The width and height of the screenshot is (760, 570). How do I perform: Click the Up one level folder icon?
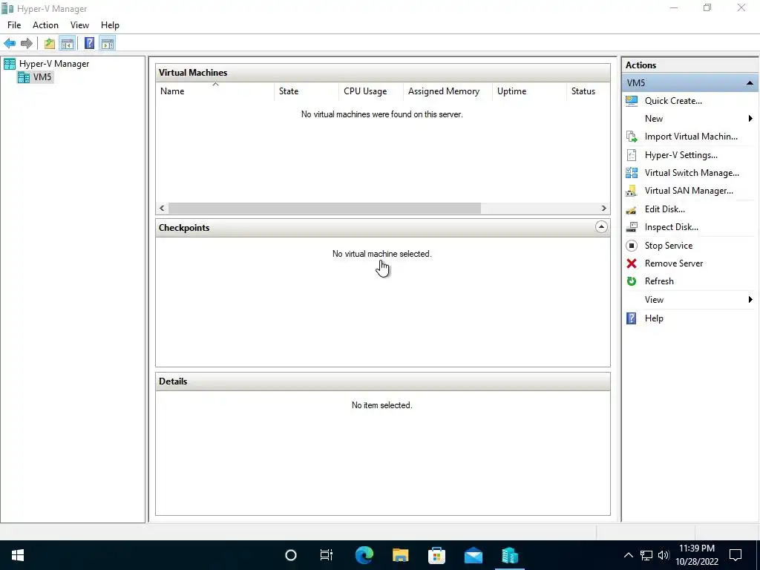pos(50,44)
